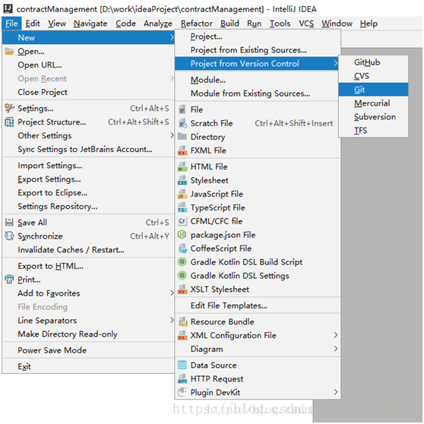Viewport: 424px width, 424px height.
Task: Click the File document icon
Action: pos(182,109)
